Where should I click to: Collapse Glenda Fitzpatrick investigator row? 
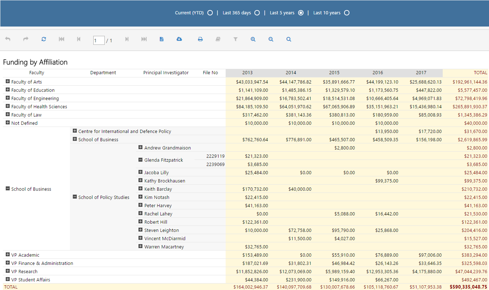(141, 160)
